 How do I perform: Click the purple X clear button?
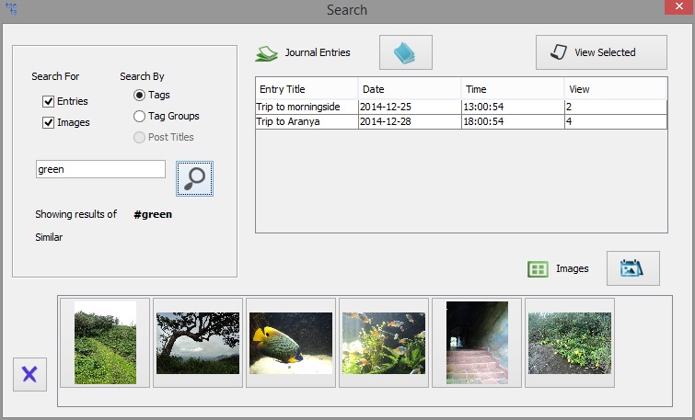[x=29, y=374]
